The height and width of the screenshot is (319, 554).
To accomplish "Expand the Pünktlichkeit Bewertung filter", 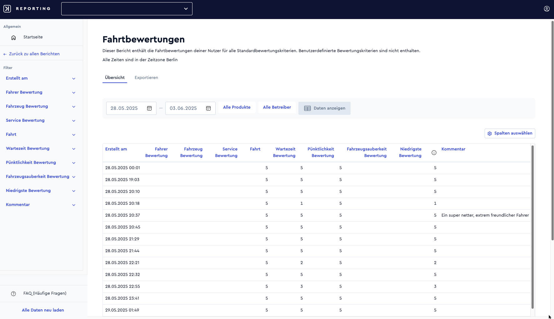I will (41, 163).
